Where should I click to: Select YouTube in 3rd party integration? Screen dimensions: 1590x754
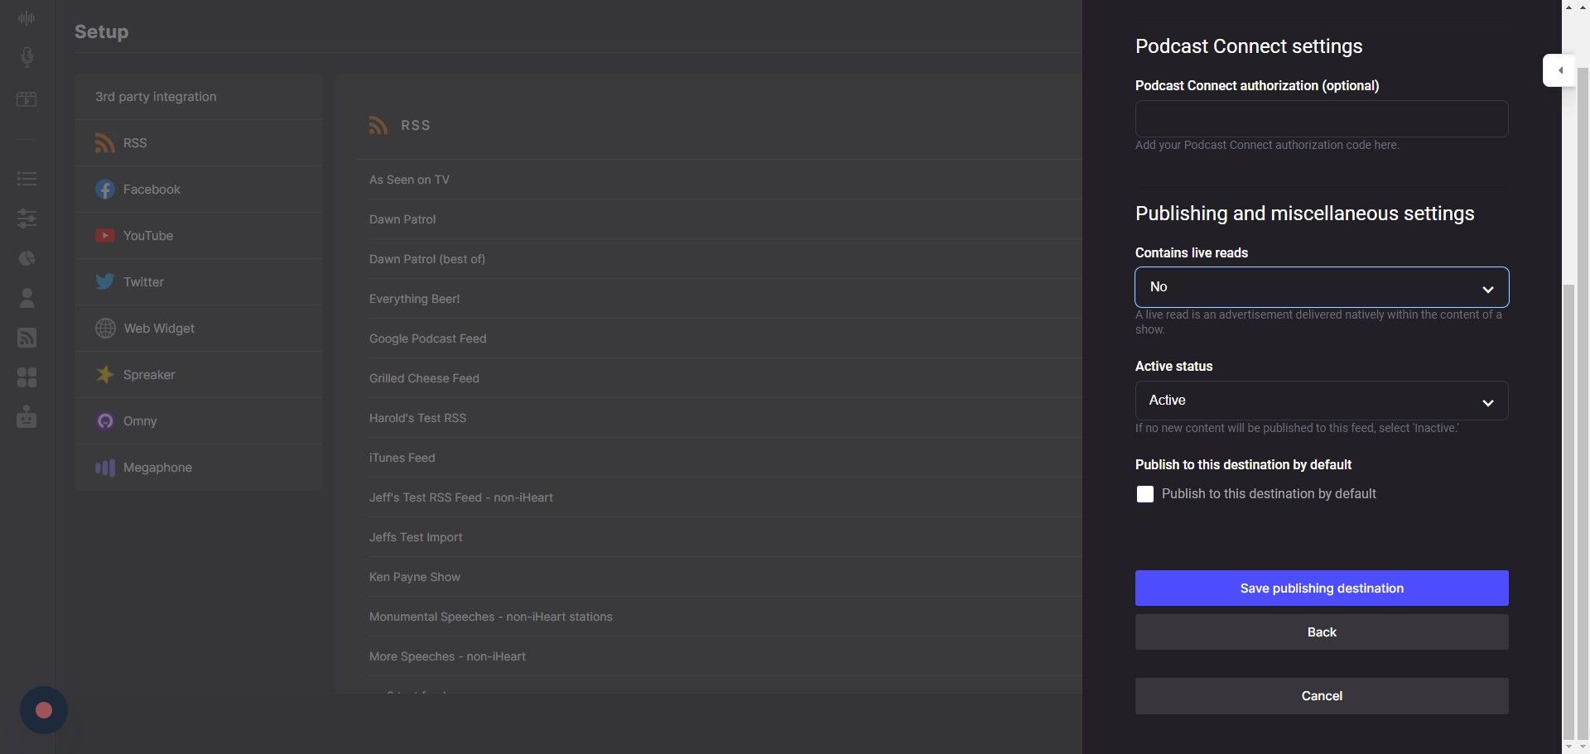[x=148, y=236]
